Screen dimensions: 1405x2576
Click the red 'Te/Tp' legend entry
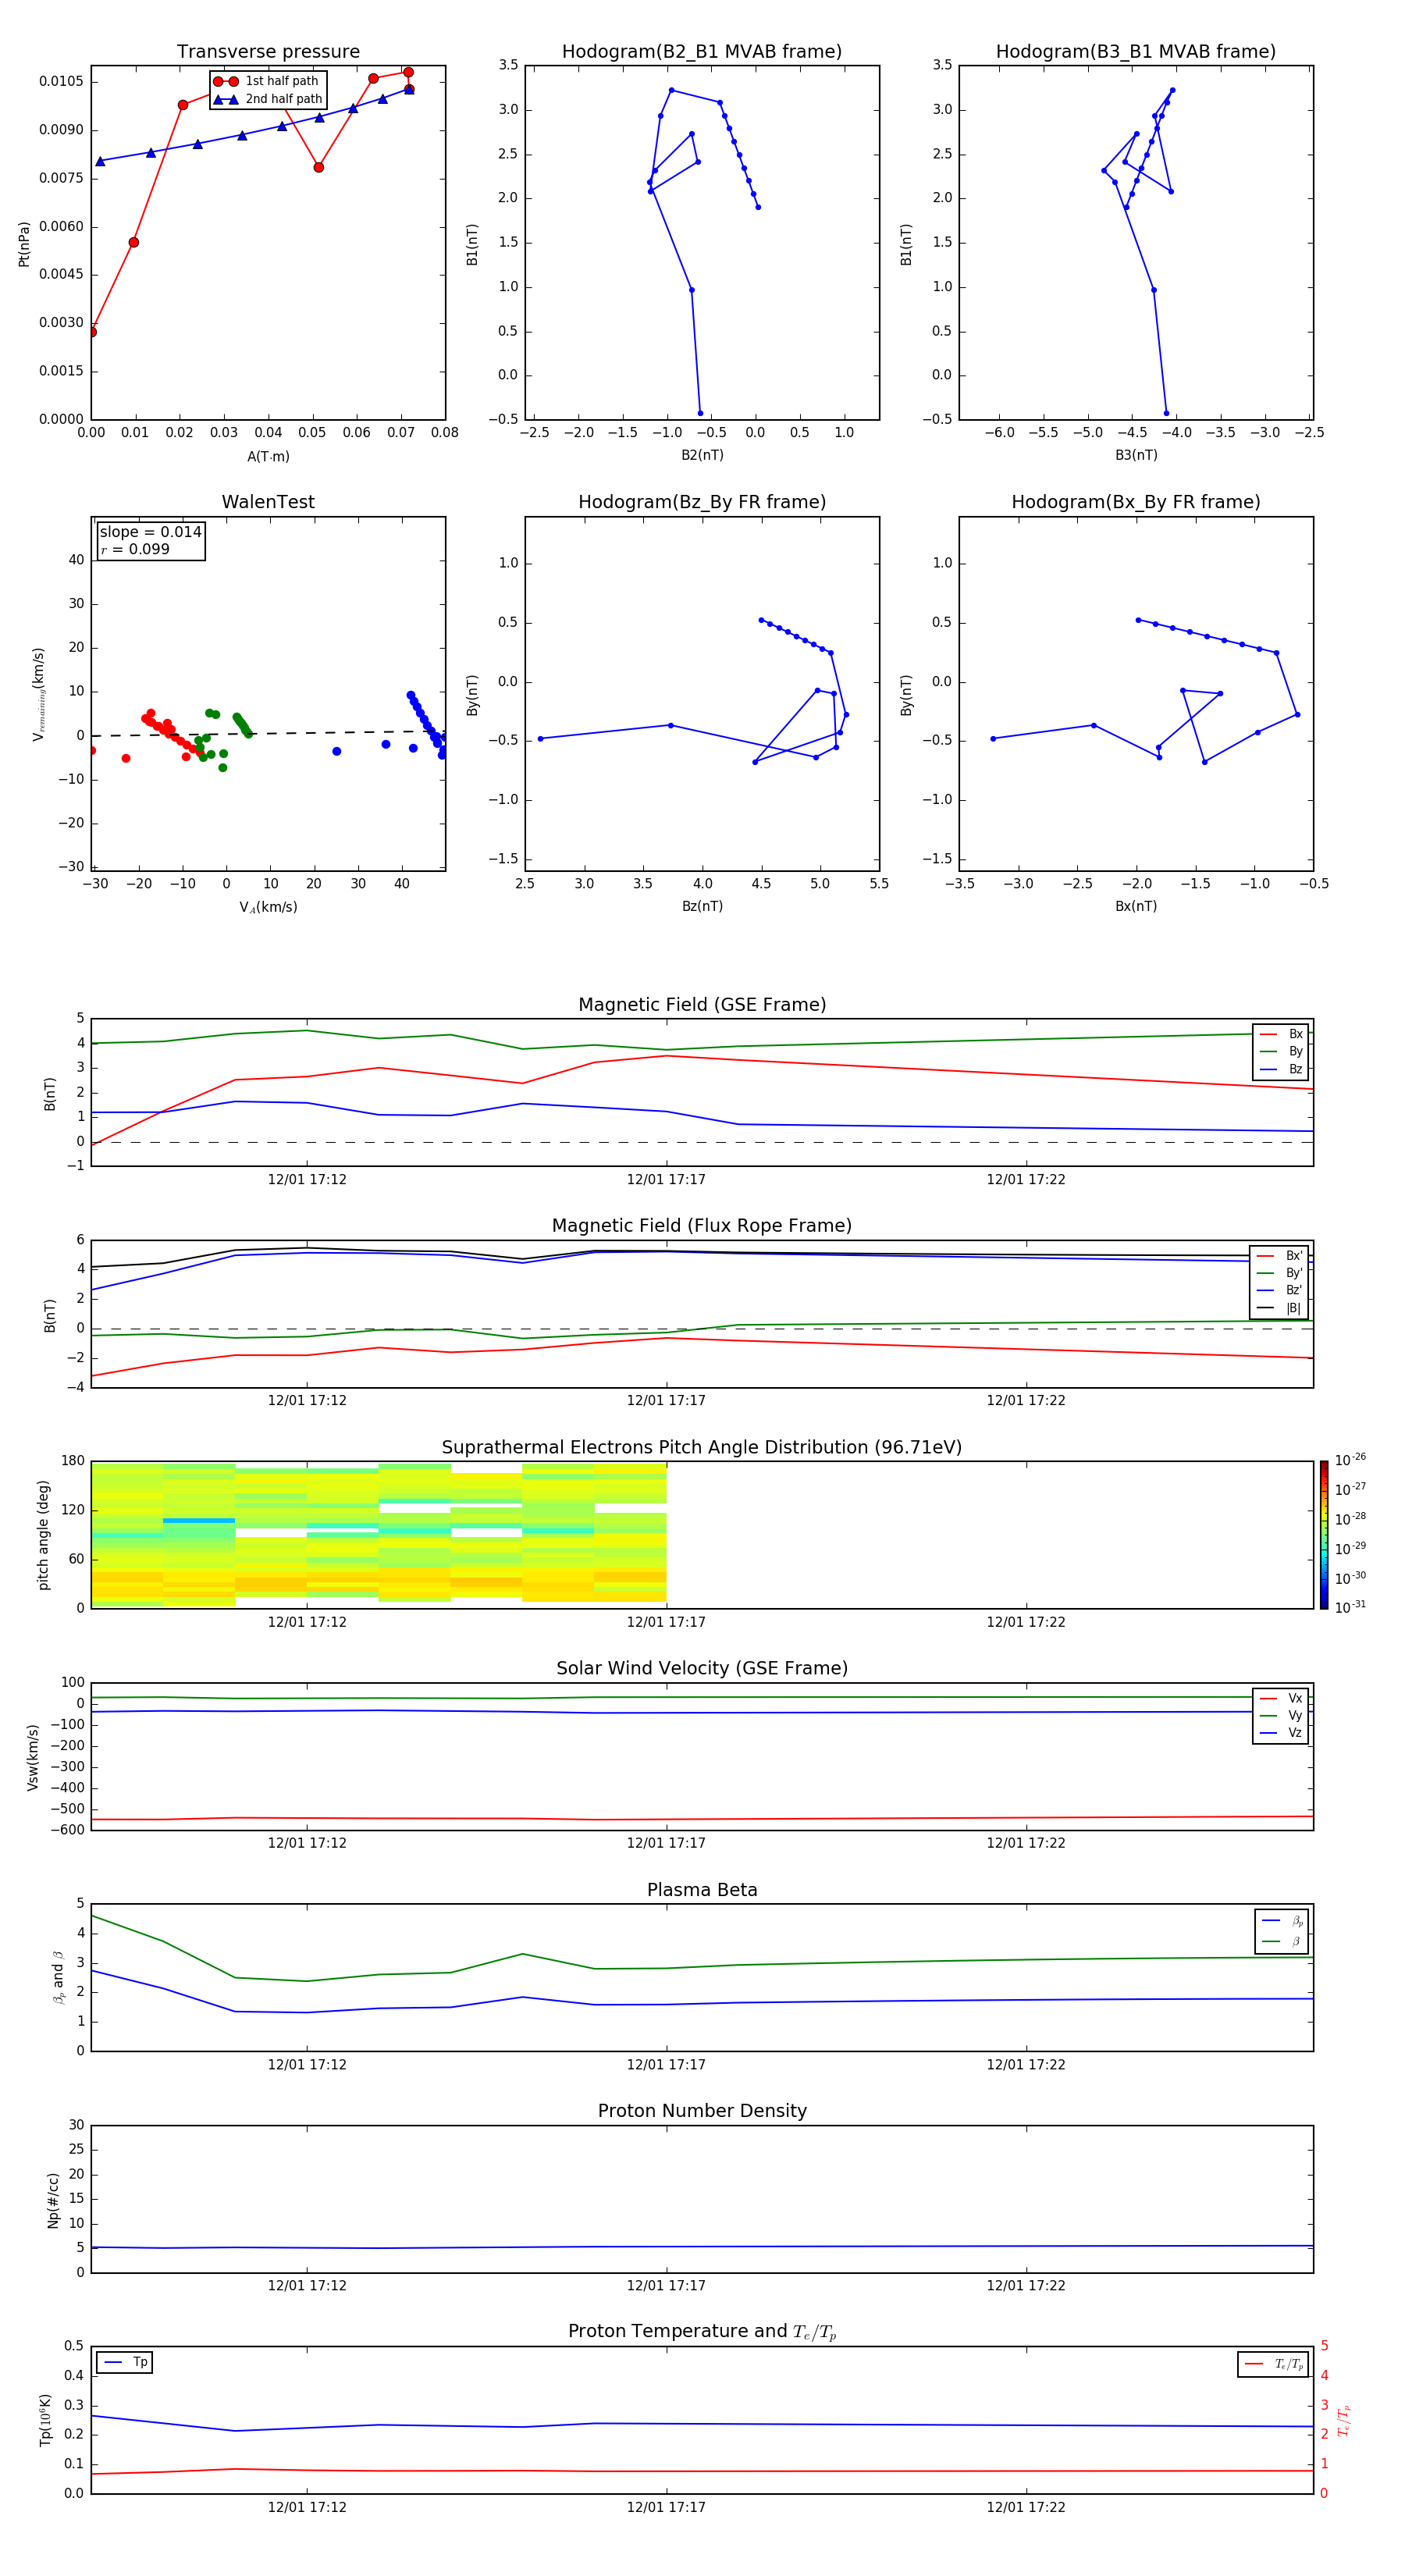click(x=1274, y=2364)
